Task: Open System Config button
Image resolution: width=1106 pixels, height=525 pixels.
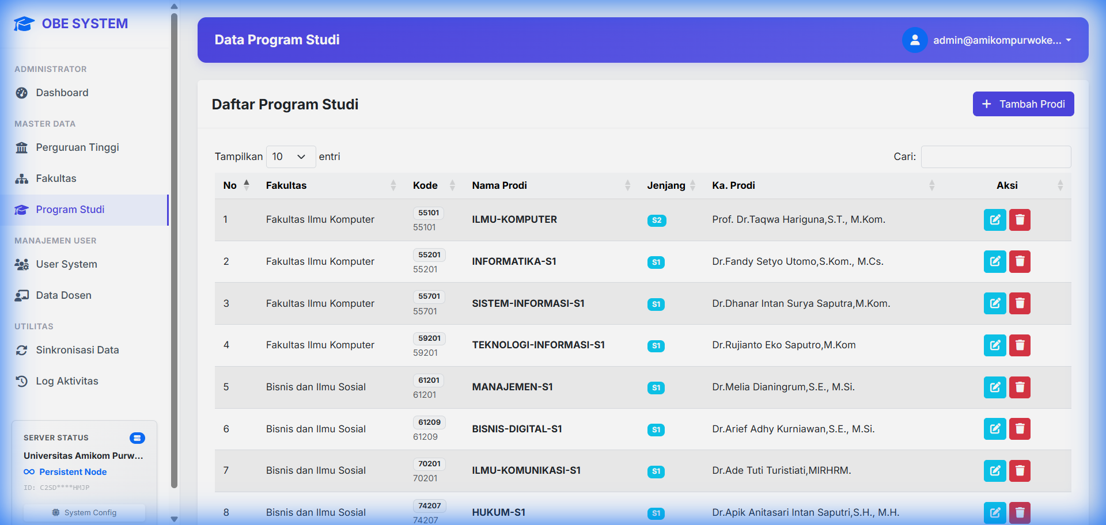Action: coord(84,512)
